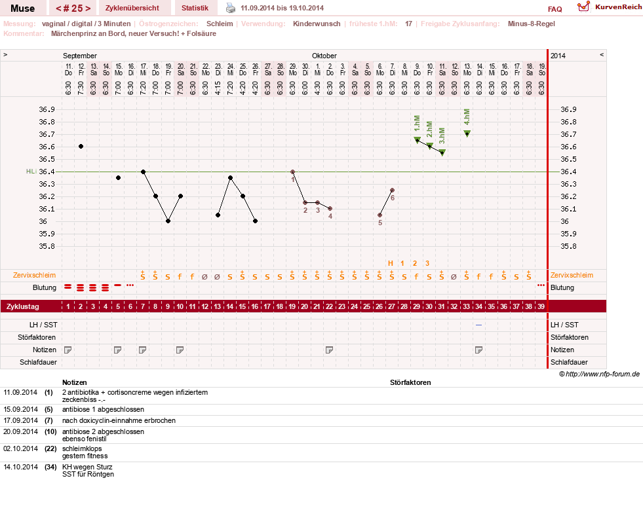Select cycle day 29 in Zyklustag row
The width and height of the screenshot is (643, 510).
(416, 306)
